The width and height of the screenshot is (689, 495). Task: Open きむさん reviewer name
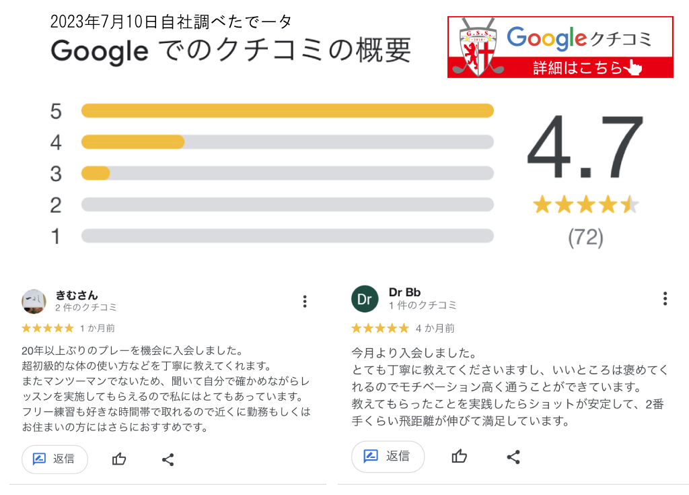(77, 295)
